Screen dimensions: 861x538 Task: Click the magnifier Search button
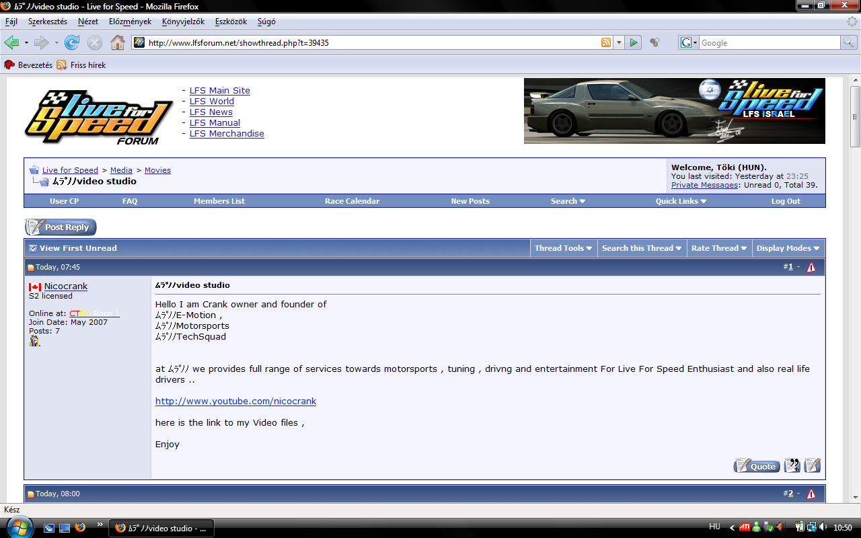pyautogui.click(x=849, y=42)
